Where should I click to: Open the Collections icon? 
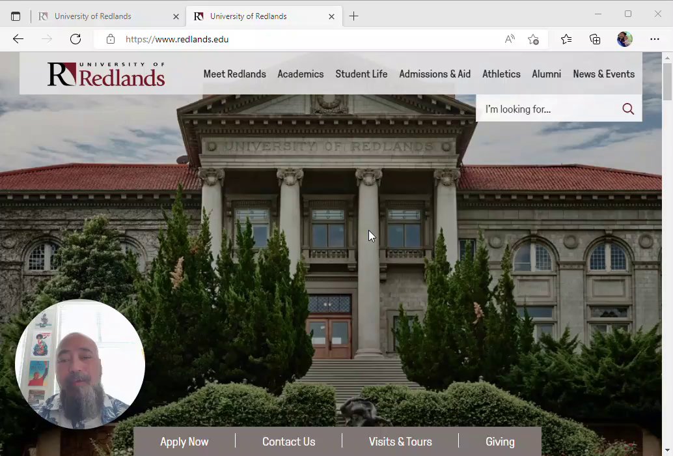click(595, 40)
